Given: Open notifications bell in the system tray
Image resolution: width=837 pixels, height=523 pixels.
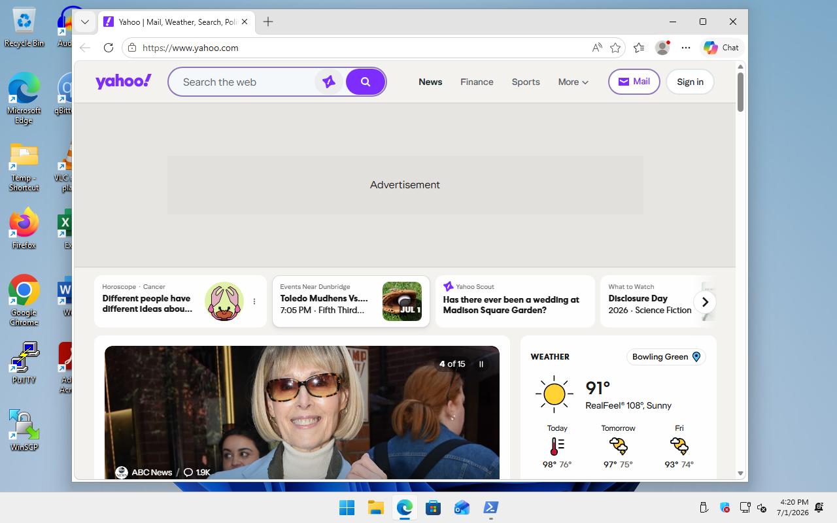Looking at the screenshot, I should point(819,507).
